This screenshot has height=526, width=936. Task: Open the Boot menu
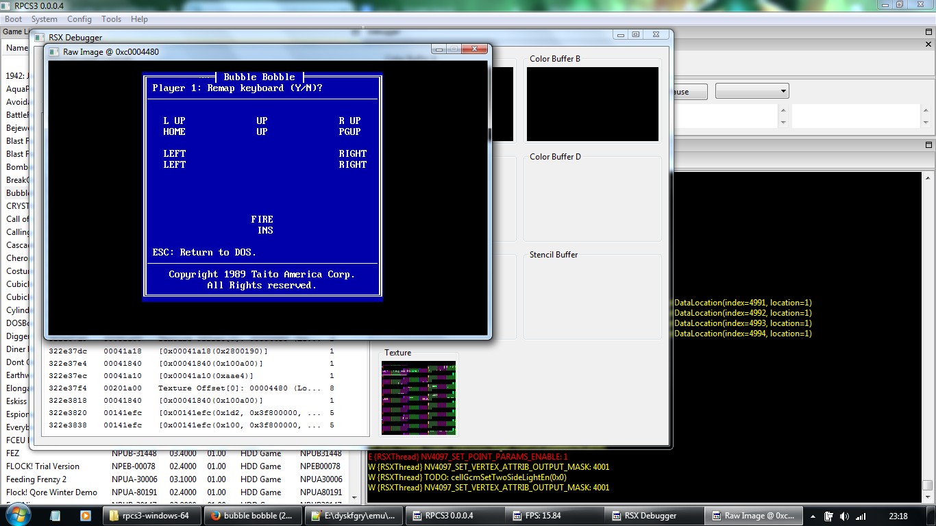[x=13, y=19]
